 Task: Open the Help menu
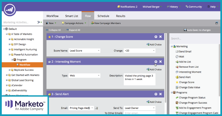coord(212,7)
